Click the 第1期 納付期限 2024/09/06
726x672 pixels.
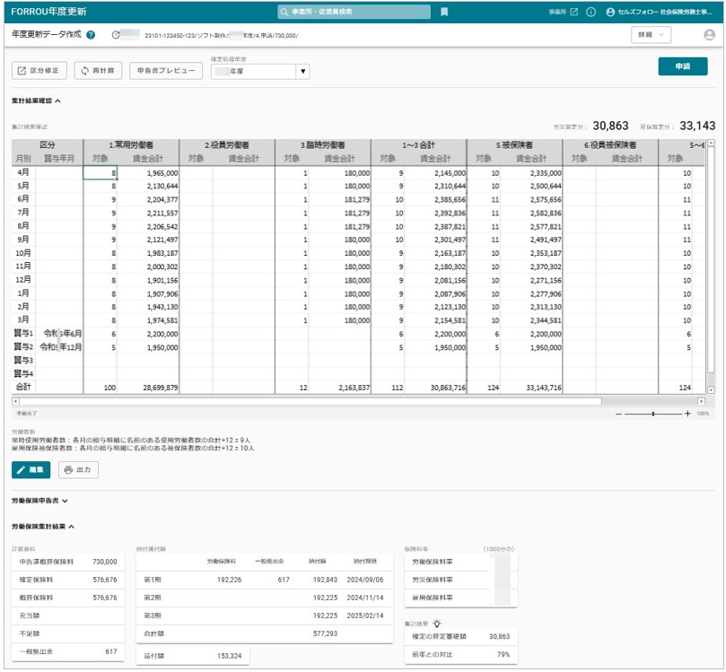[x=365, y=580]
